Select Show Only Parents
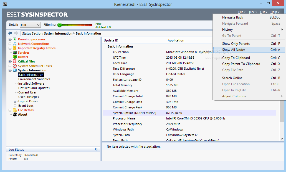286x172 pixels. click(x=249, y=44)
